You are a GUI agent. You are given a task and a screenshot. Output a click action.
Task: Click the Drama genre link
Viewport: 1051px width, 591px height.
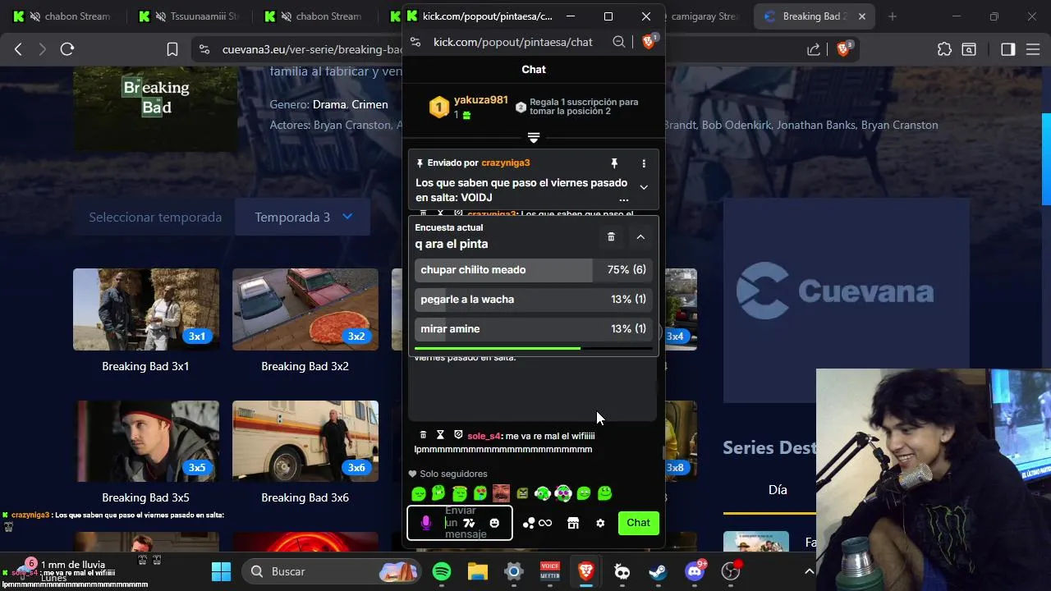coord(329,104)
